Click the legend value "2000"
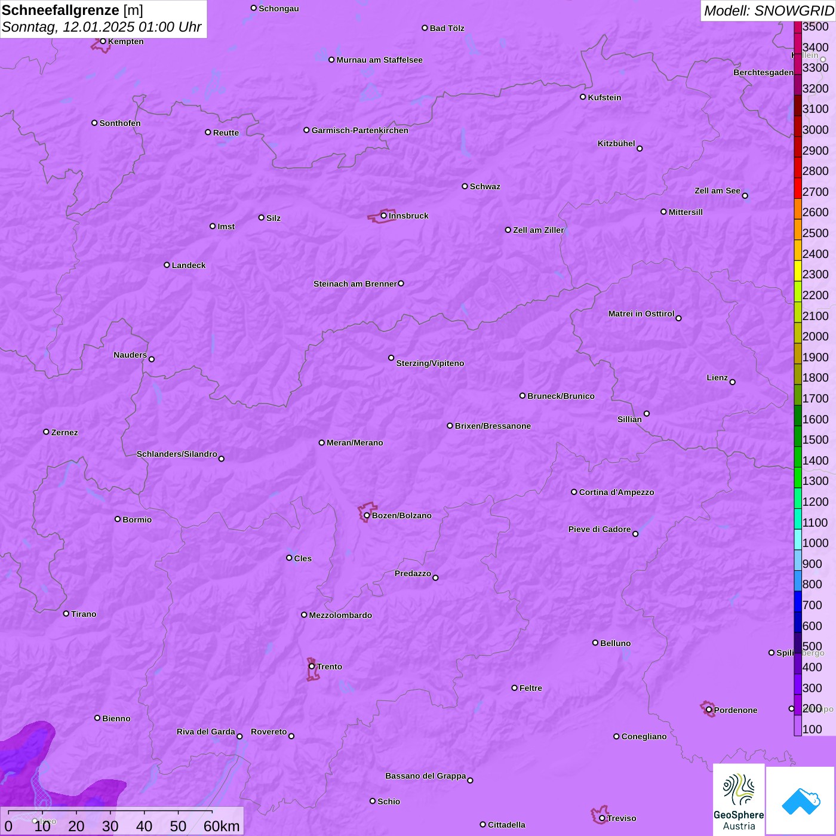Image resolution: width=836 pixels, height=836 pixels. point(816,336)
